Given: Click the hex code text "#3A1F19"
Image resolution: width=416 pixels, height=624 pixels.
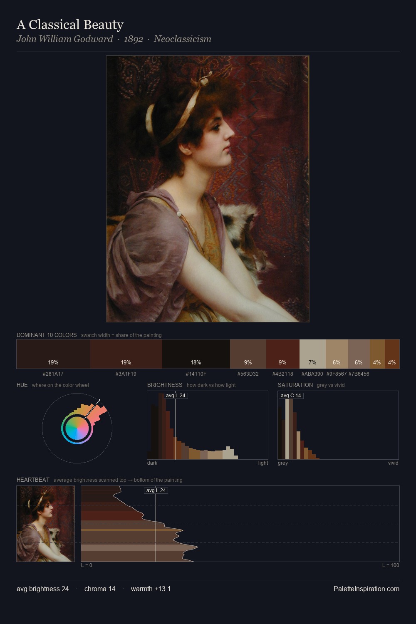Looking at the screenshot, I should 126,374.
